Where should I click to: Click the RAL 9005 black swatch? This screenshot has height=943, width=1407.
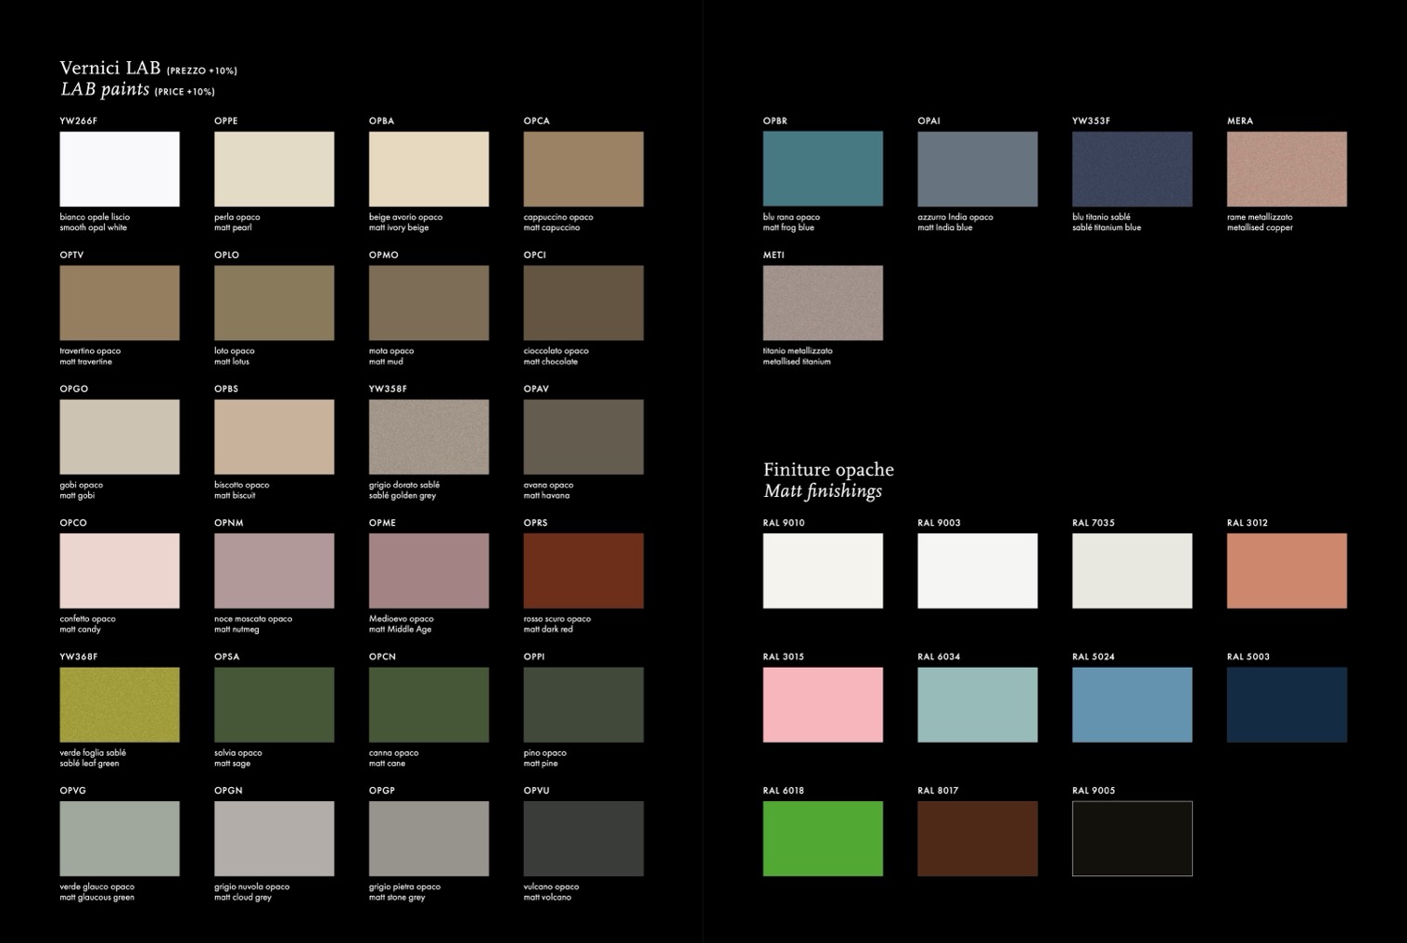click(1132, 838)
